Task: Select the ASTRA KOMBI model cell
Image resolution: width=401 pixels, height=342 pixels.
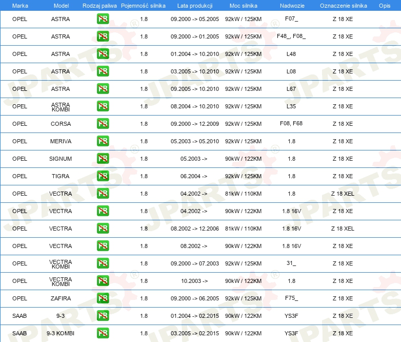Action: click(x=61, y=107)
